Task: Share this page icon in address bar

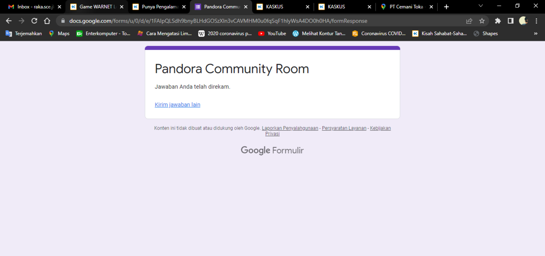Action: (469, 21)
